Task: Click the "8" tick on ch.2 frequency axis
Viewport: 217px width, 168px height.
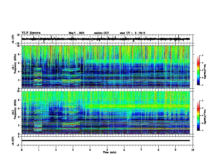Action: click(x=19, y=100)
